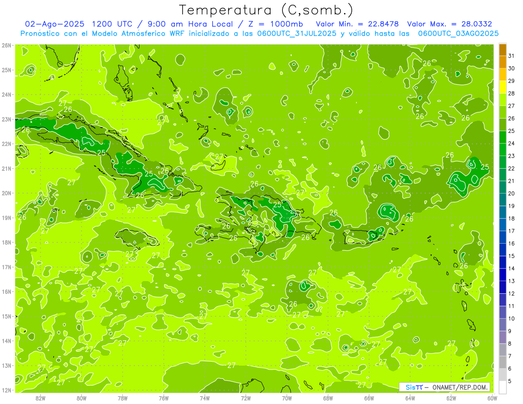
Task: Click the 72W longitude axis label
Action: 246,398
